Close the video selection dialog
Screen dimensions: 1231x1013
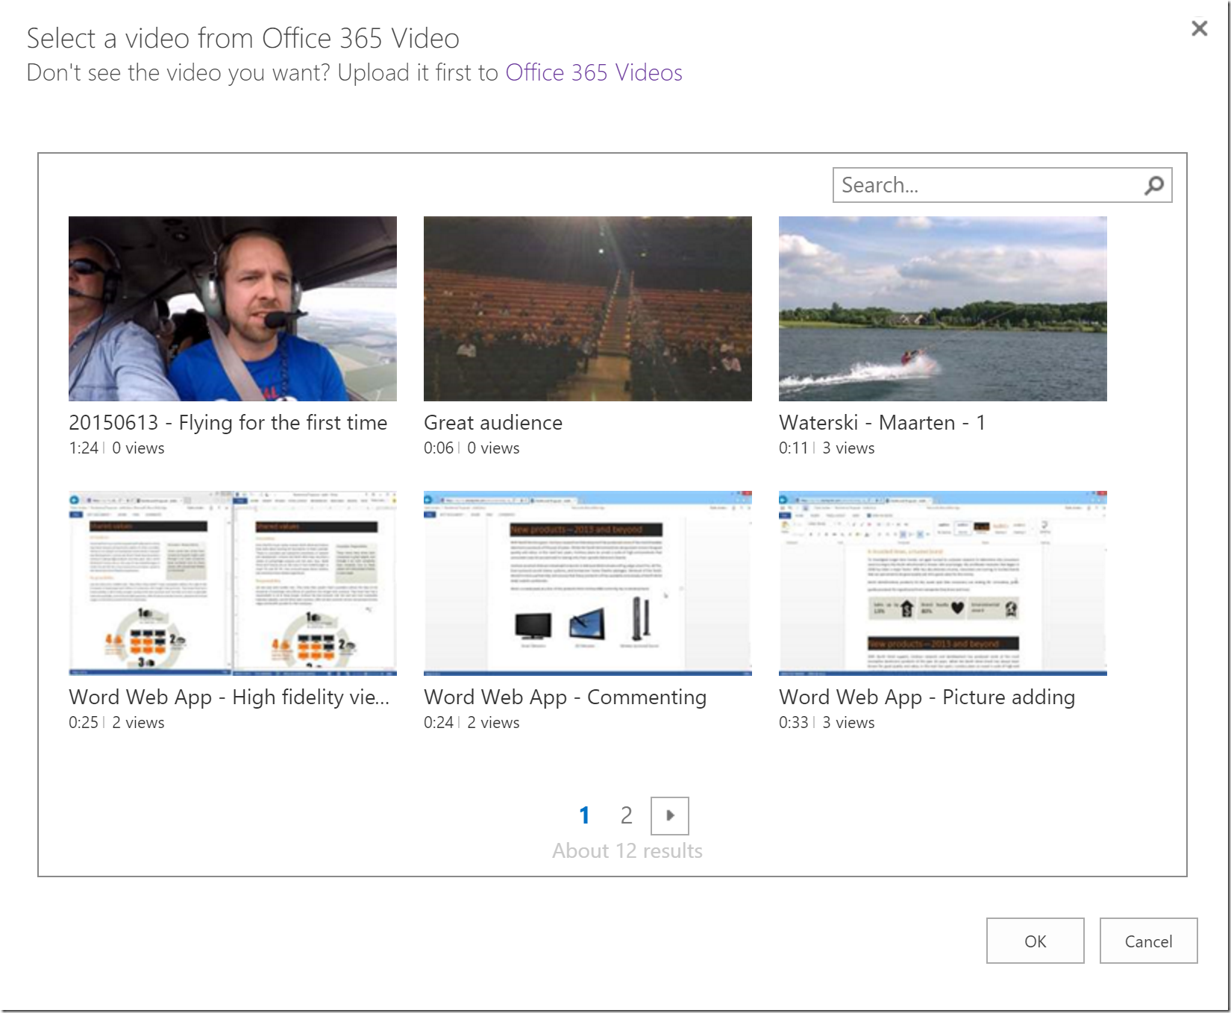(x=1199, y=28)
